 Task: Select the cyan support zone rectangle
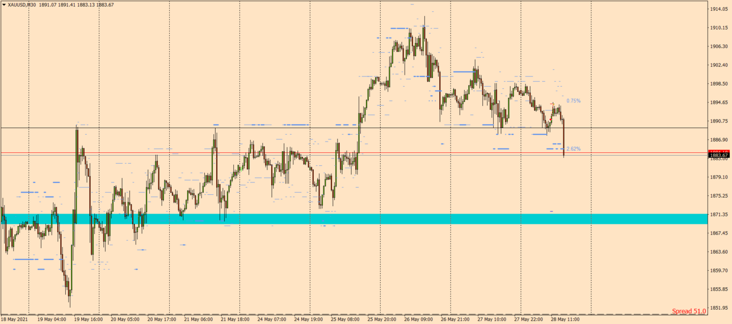click(353, 219)
